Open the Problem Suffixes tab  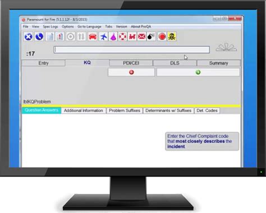click(125, 110)
